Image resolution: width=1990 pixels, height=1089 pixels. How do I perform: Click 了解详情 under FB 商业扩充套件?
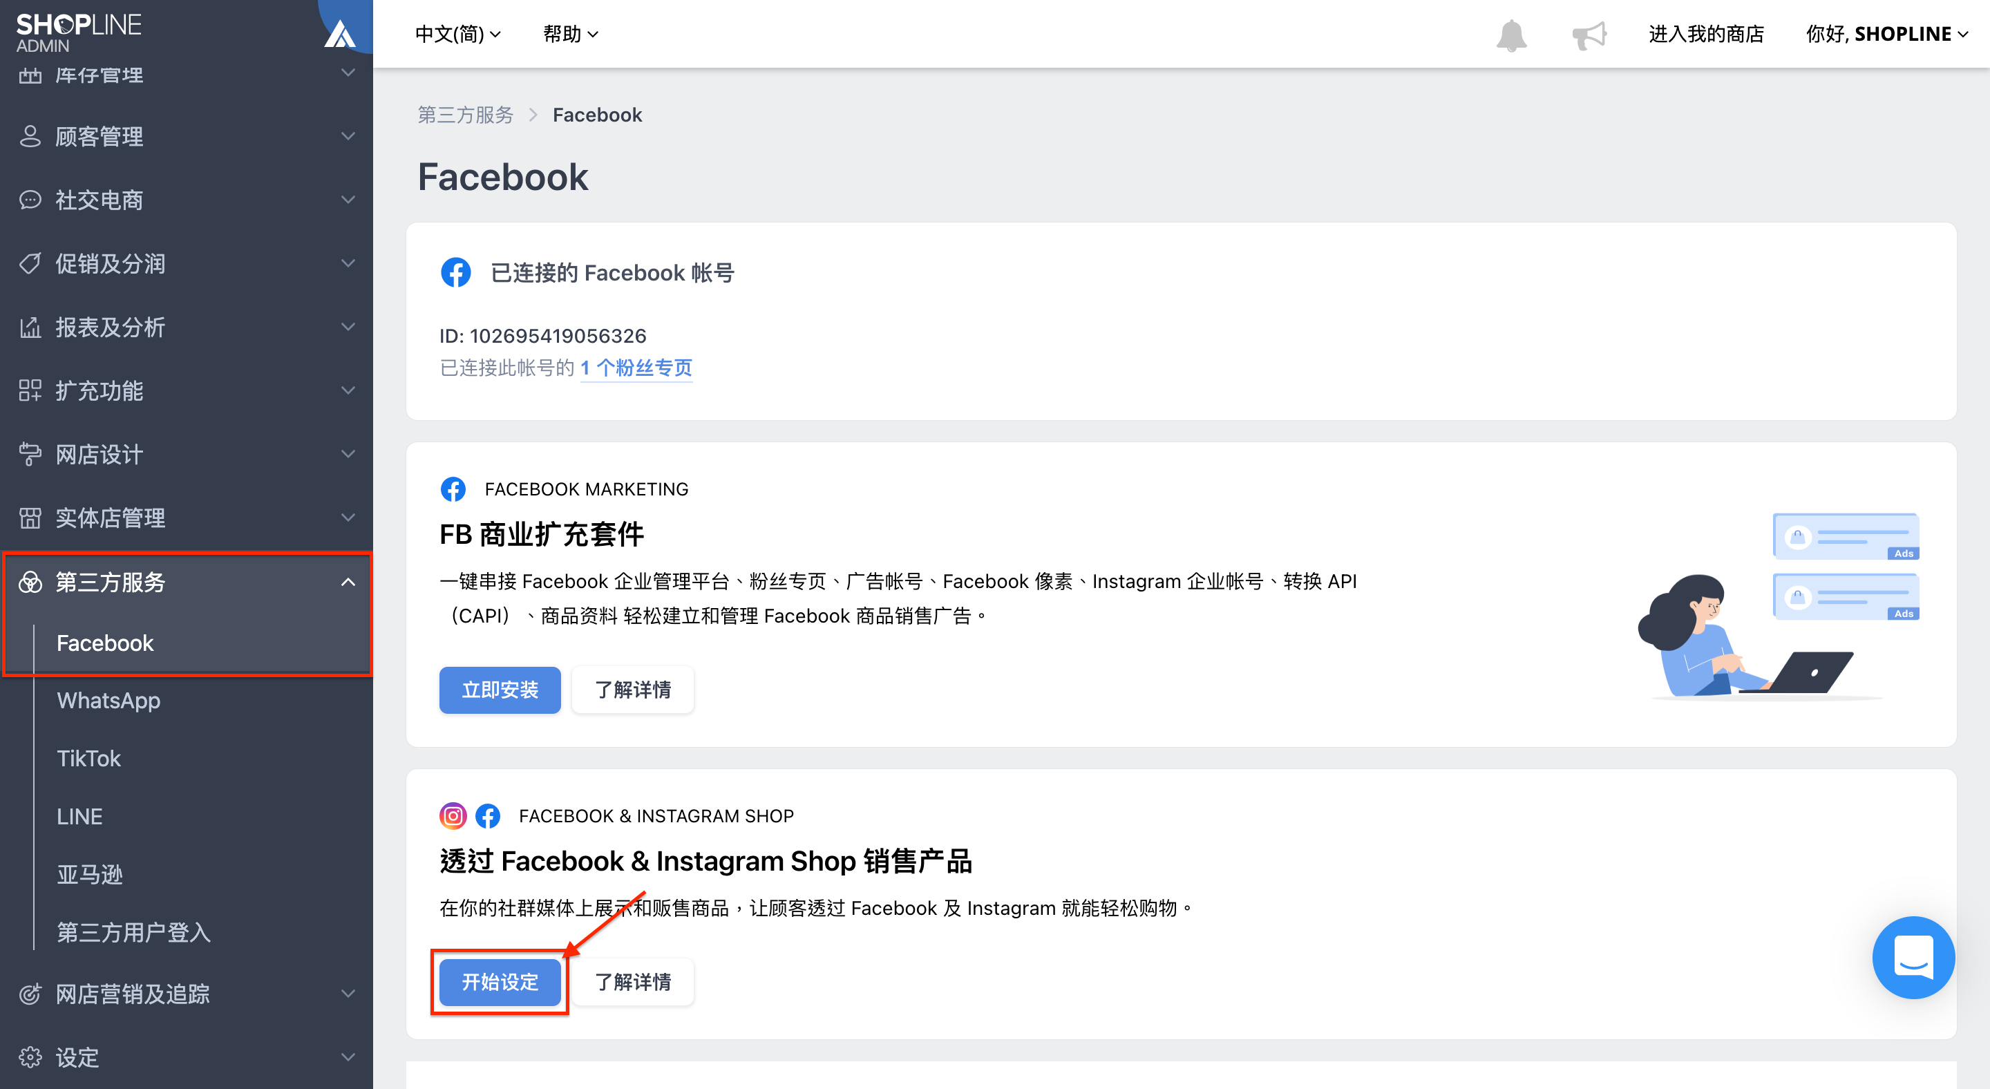click(633, 690)
